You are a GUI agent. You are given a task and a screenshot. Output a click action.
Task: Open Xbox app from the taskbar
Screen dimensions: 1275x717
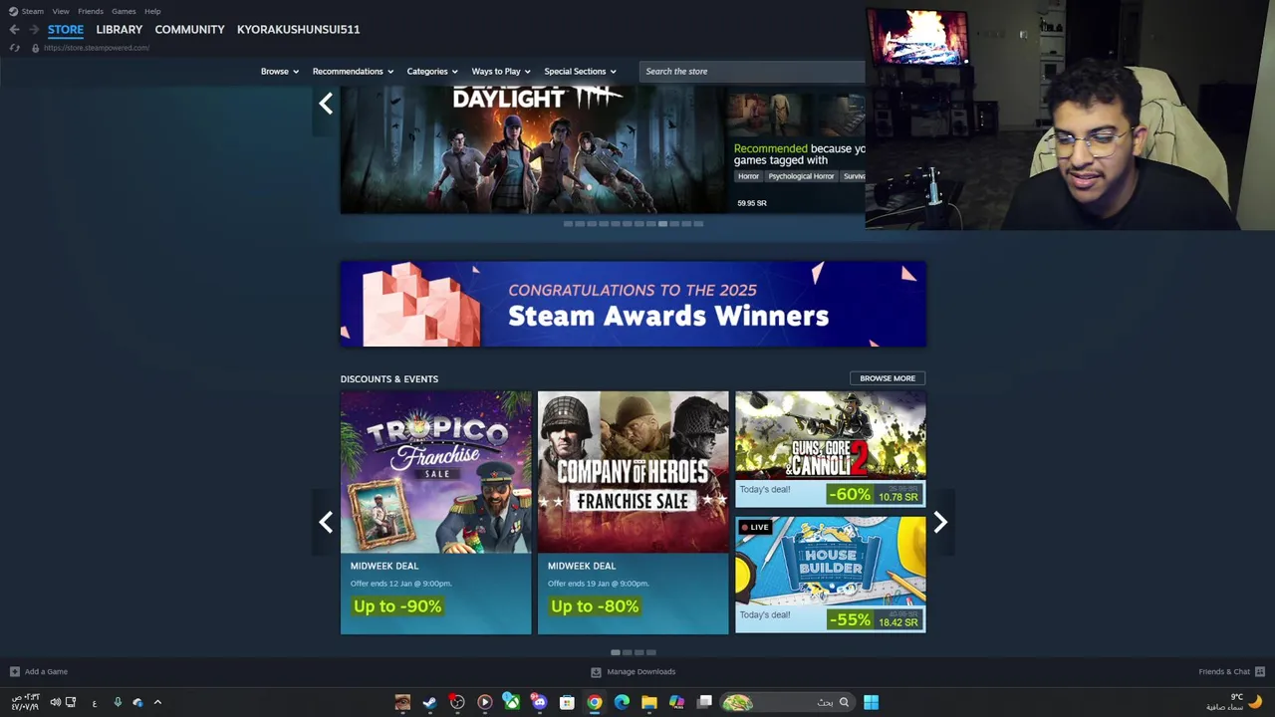tap(511, 702)
